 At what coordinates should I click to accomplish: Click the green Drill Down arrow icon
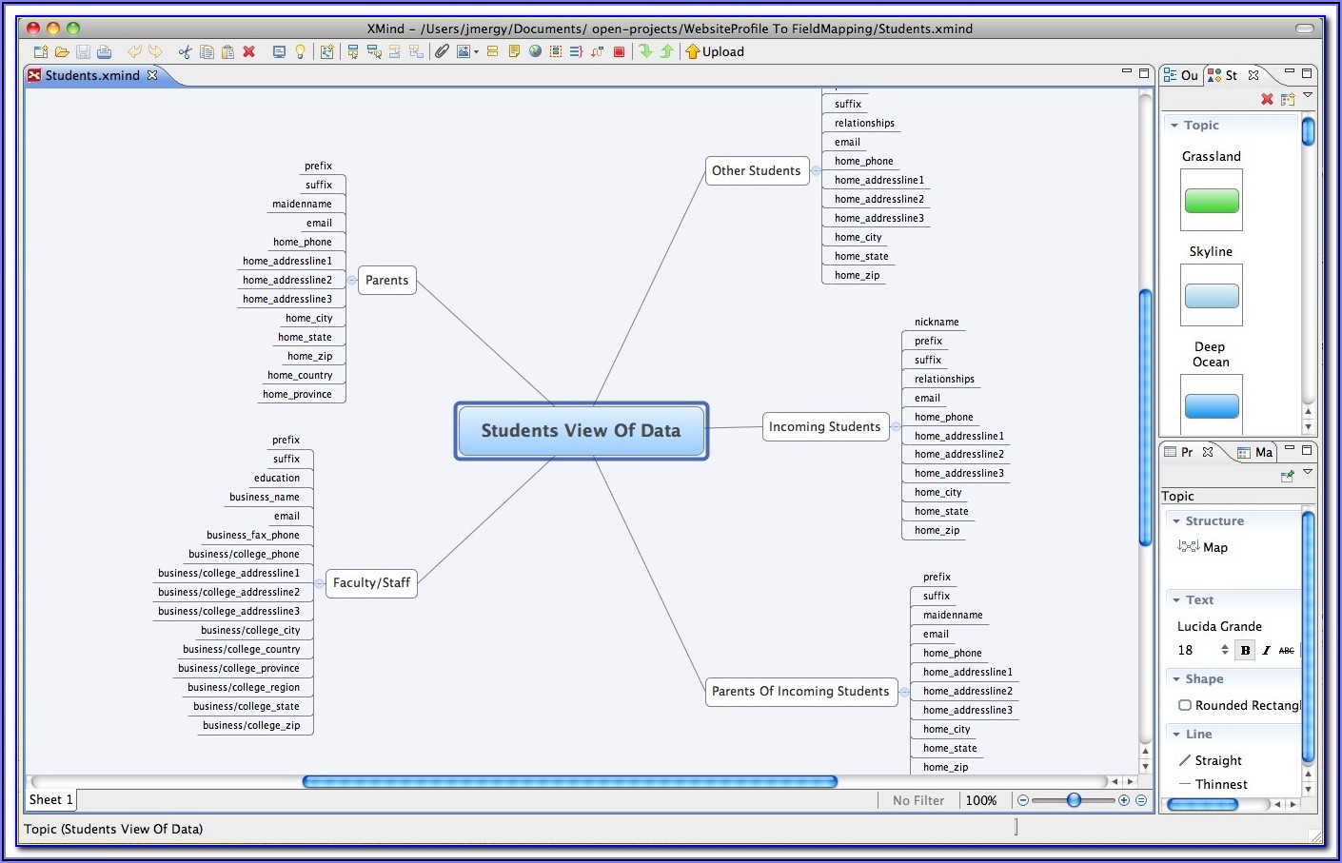click(645, 52)
